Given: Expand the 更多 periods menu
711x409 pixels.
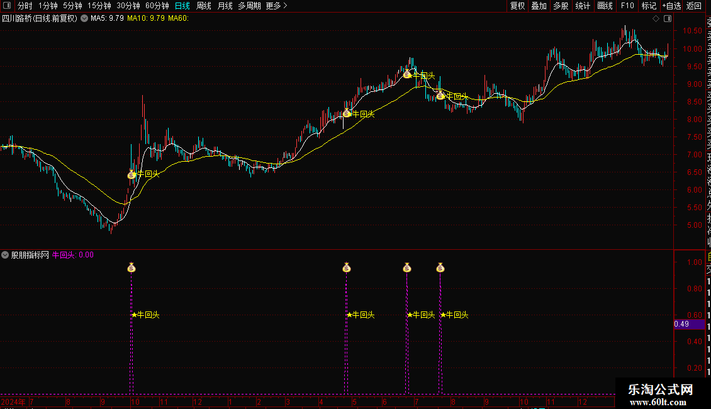Looking at the screenshot, I should tap(276, 6).
